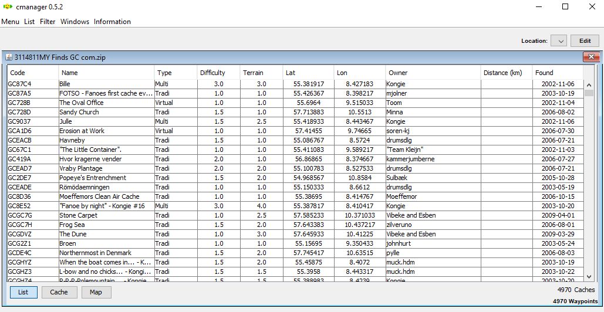This screenshot has height=312, width=604.
Task: Click the cmanager app icon in title bar
Action: (8, 6)
